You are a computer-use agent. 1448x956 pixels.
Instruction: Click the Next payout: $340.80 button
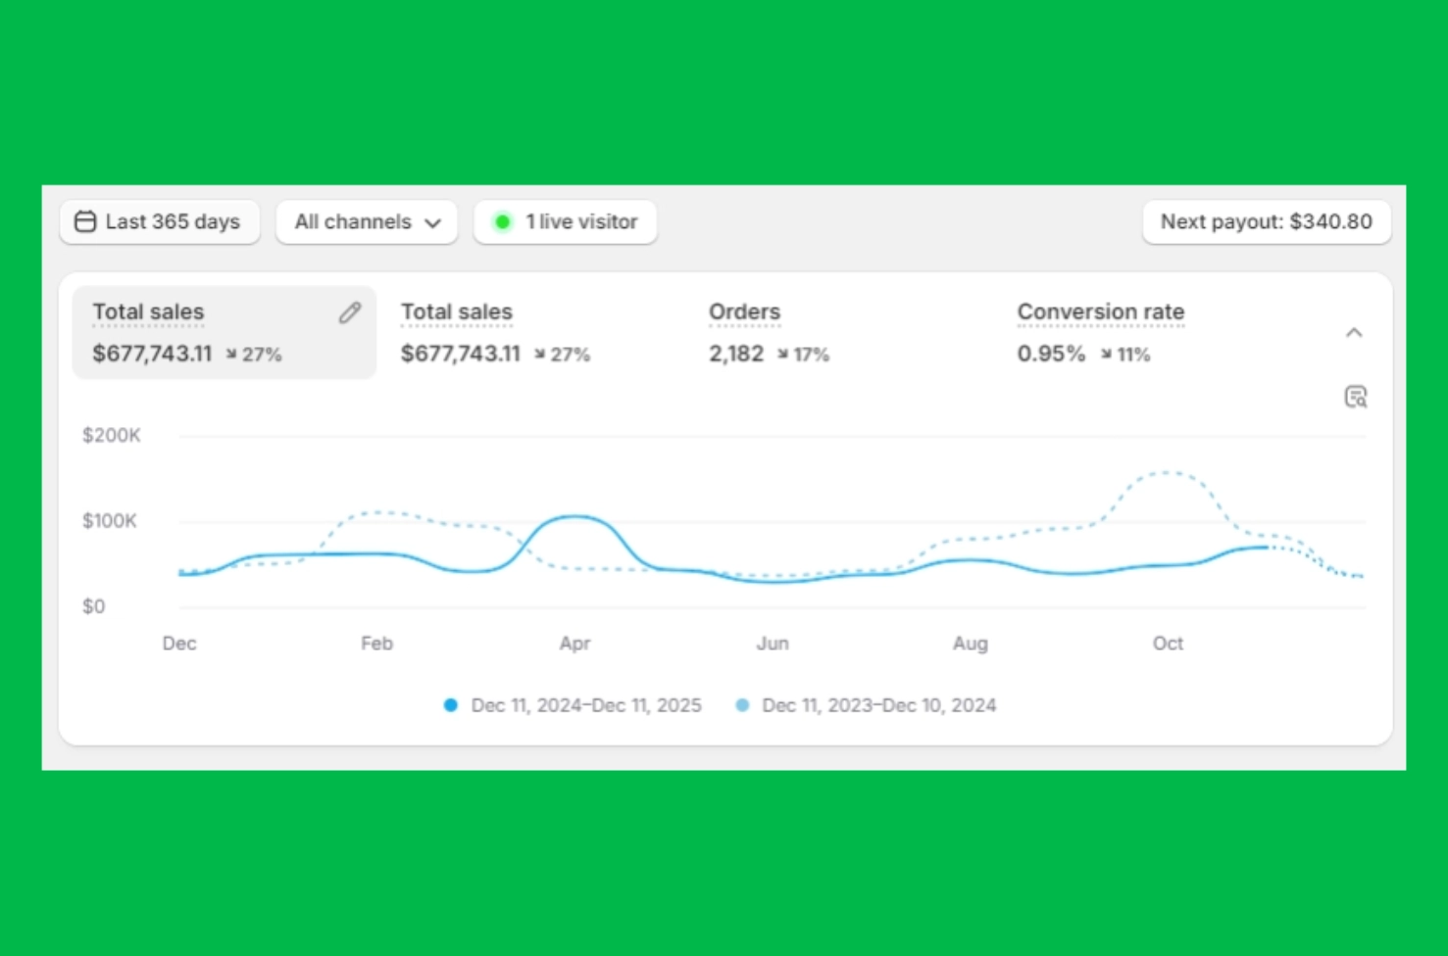click(1266, 222)
